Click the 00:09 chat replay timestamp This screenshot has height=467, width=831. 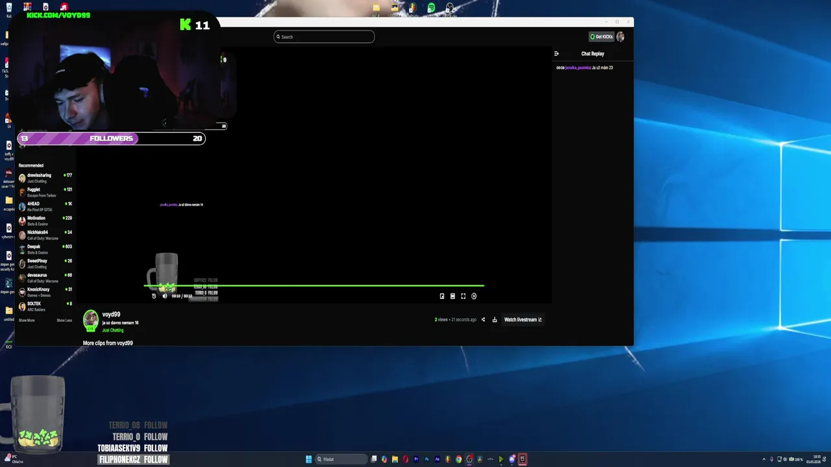(560, 67)
